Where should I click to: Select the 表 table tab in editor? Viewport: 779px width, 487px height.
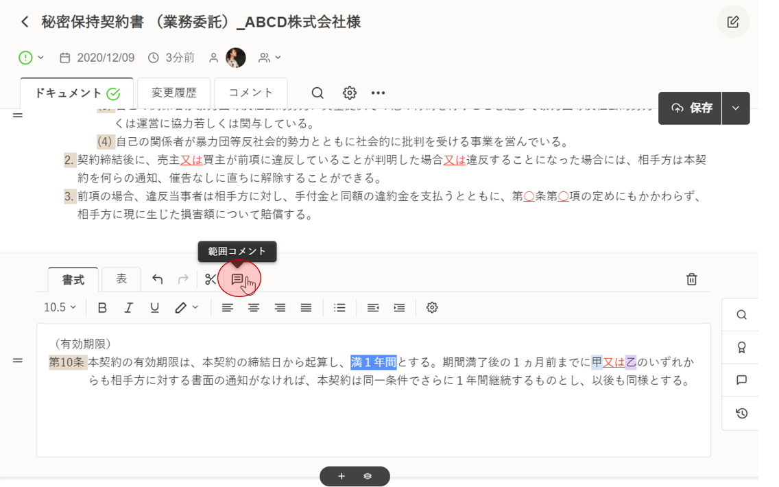tap(121, 278)
